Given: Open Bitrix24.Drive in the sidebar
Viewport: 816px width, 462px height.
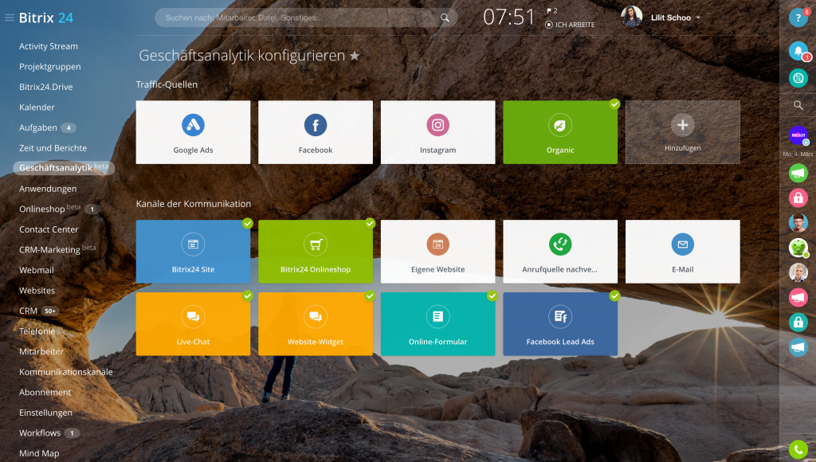Looking at the screenshot, I should click(45, 87).
